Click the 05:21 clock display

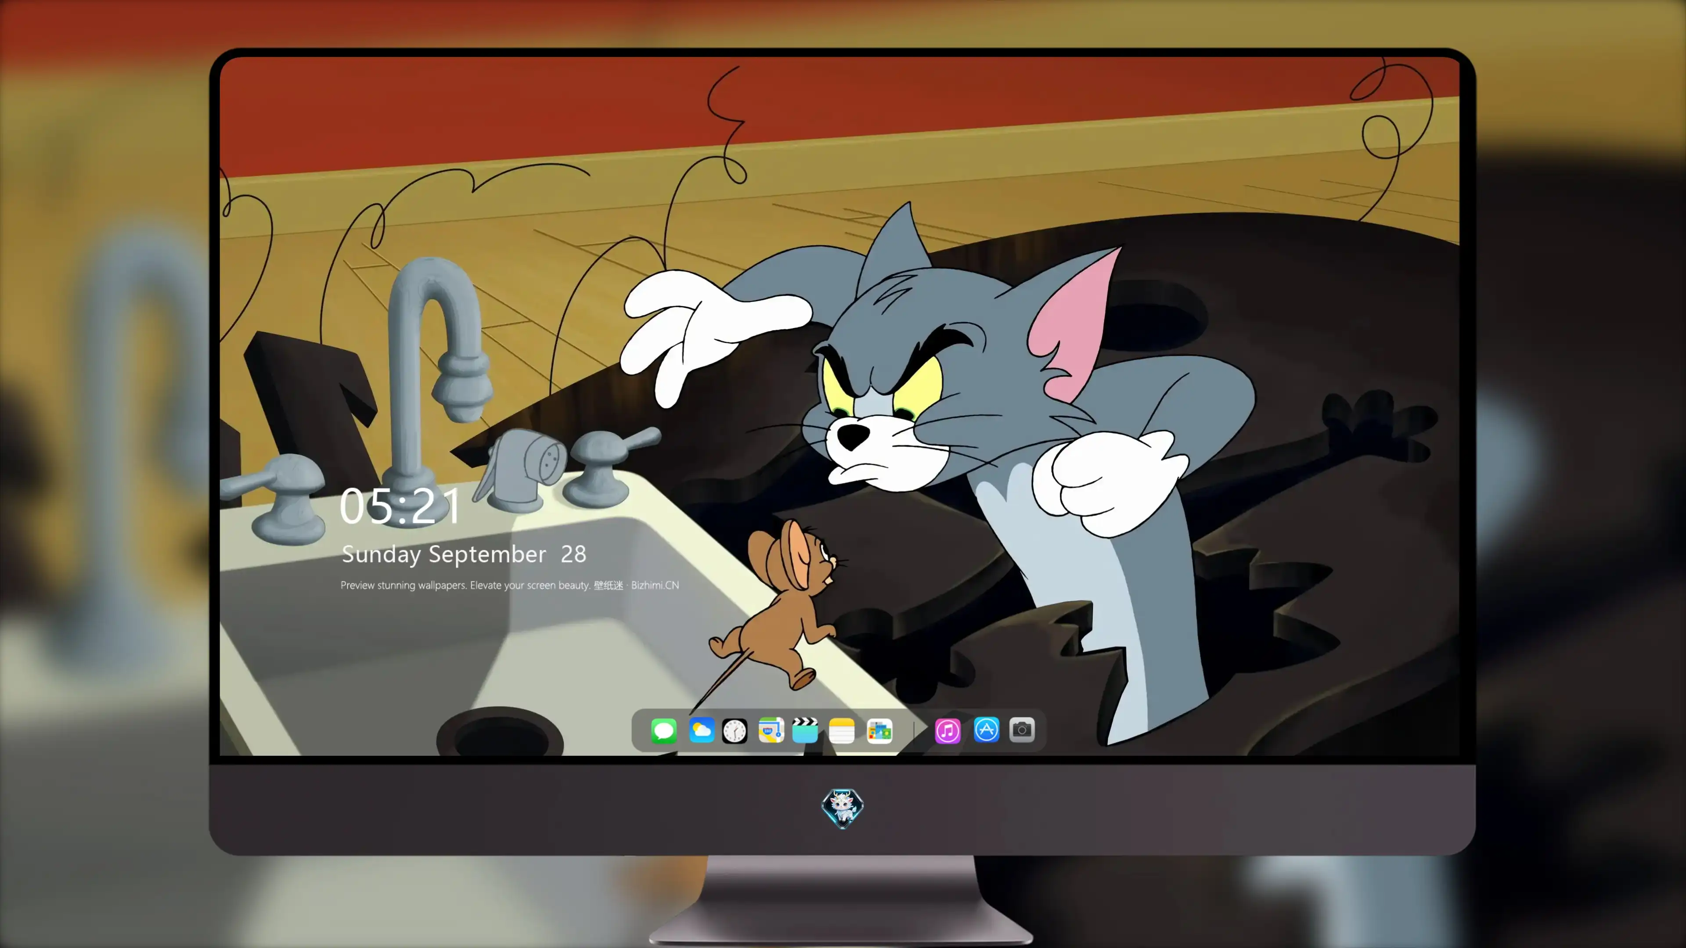coord(400,506)
